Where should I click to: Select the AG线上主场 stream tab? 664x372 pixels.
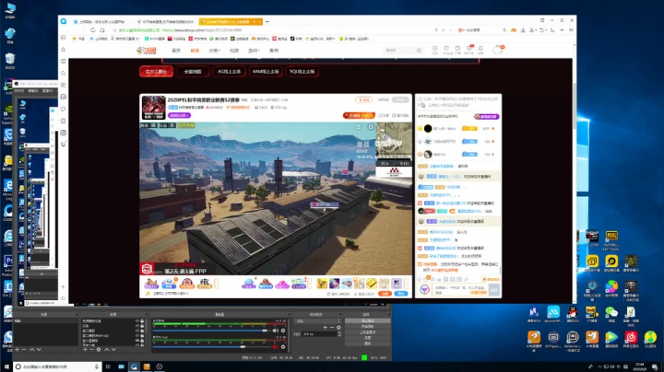coord(229,72)
